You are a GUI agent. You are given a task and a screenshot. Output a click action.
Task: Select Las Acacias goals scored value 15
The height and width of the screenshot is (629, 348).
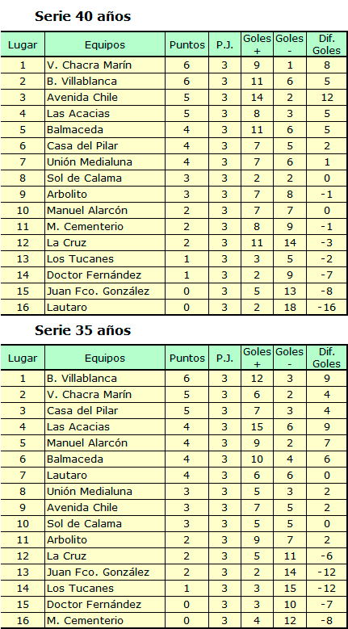257,427
